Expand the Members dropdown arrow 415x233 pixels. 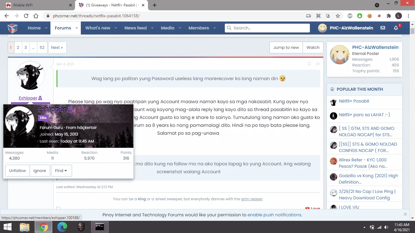tap(214, 28)
